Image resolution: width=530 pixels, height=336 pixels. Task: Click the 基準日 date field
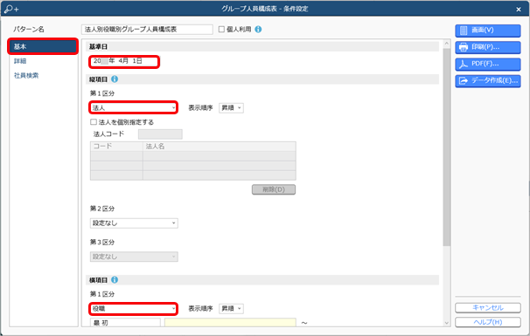pyautogui.click(x=124, y=61)
